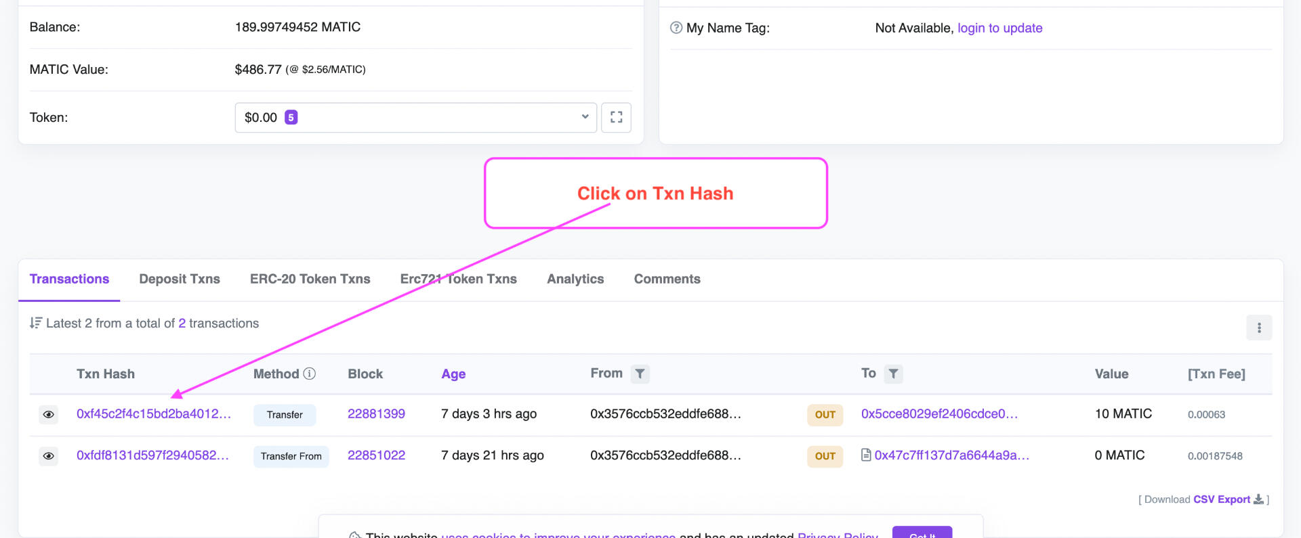The width and height of the screenshot is (1301, 538).
Task: Toggle the [Txn Fee] column header
Action: 1216,374
